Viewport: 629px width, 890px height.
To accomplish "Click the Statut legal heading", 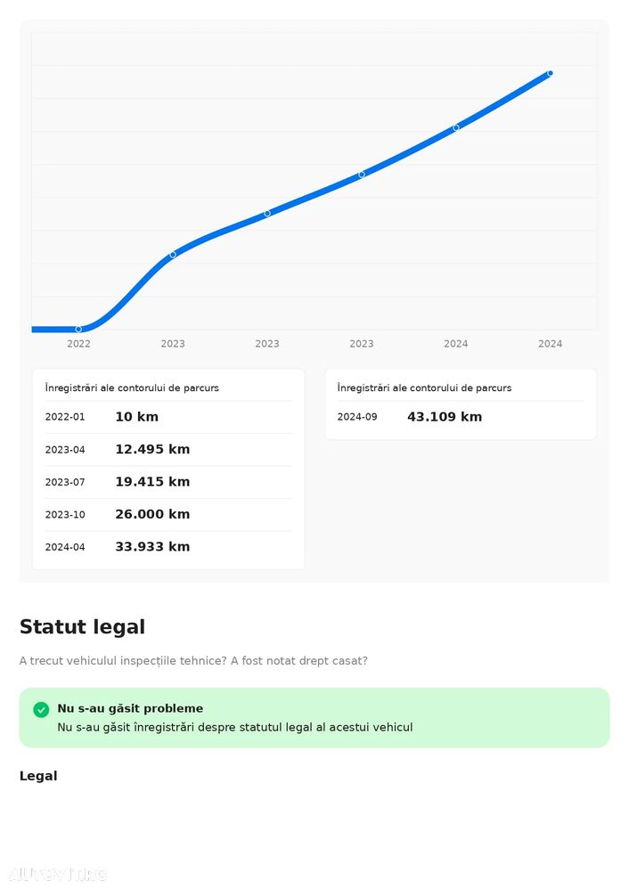I will [82, 627].
